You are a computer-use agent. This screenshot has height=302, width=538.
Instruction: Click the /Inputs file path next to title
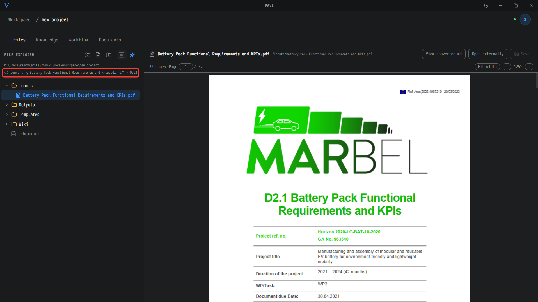[x=322, y=54]
